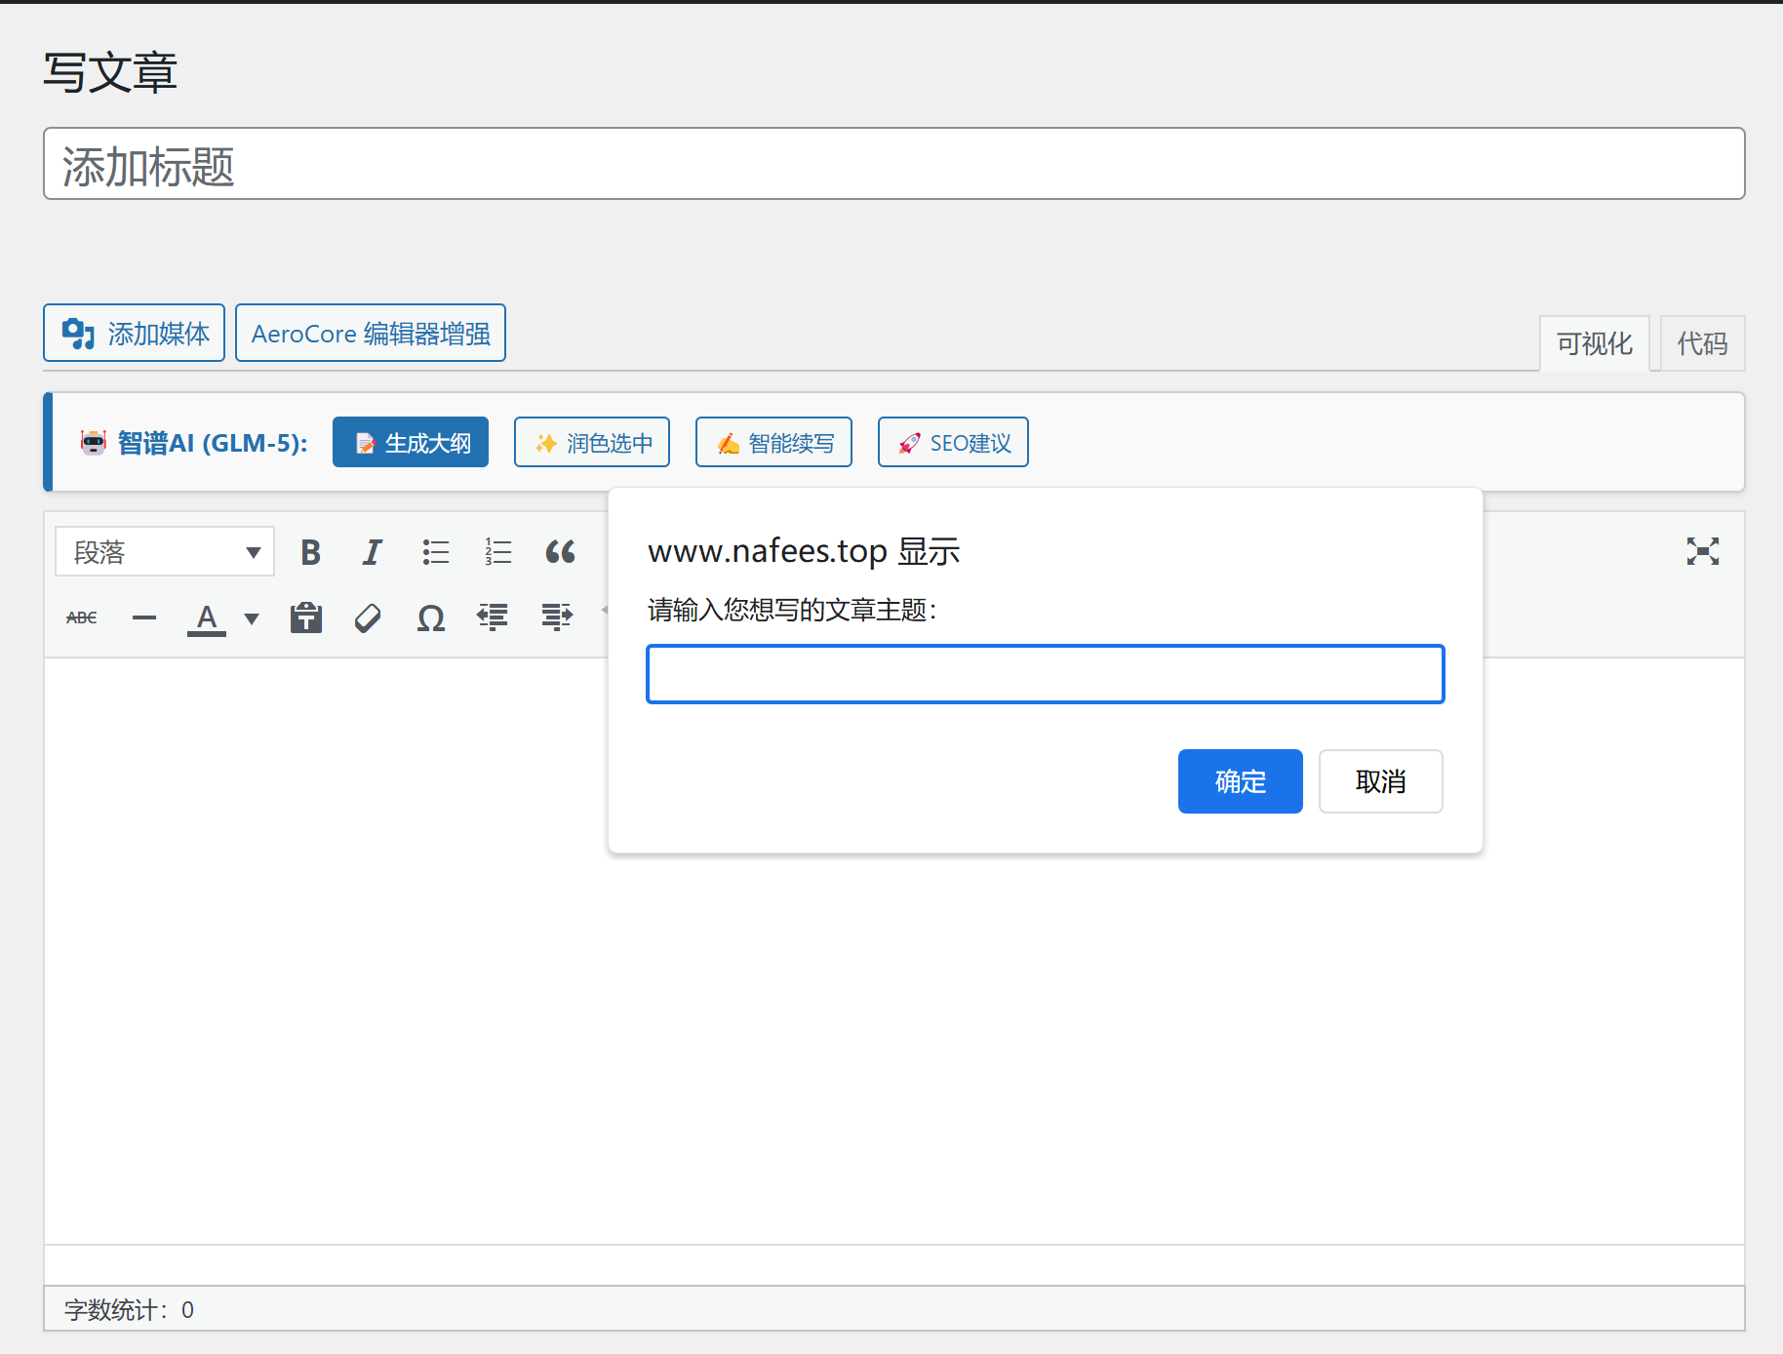Expand the text color dropdown arrow
The image size is (1783, 1354).
(x=252, y=618)
